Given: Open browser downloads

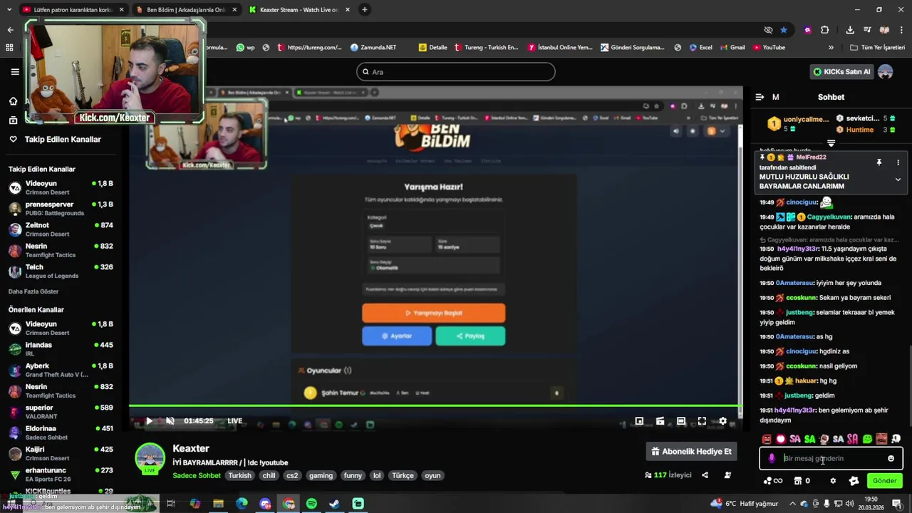Looking at the screenshot, I should click(x=850, y=30).
